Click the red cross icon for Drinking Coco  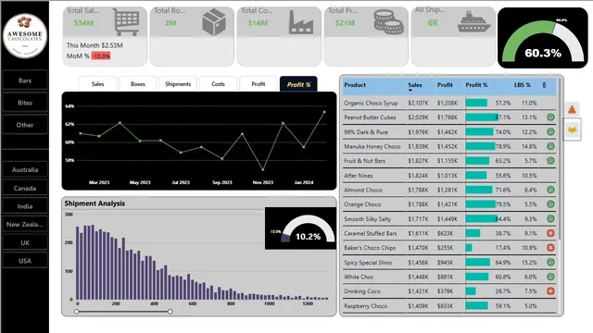[x=550, y=290]
